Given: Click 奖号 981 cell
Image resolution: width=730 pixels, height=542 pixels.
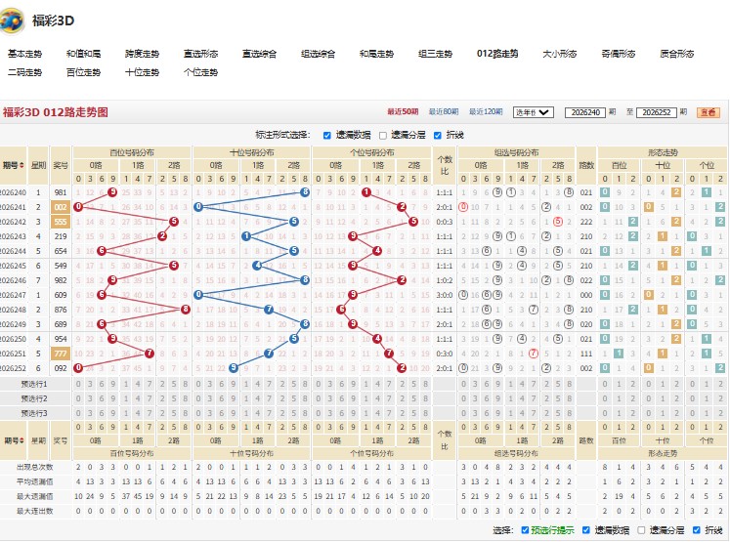Looking at the screenshot, I should pos(61,192).
